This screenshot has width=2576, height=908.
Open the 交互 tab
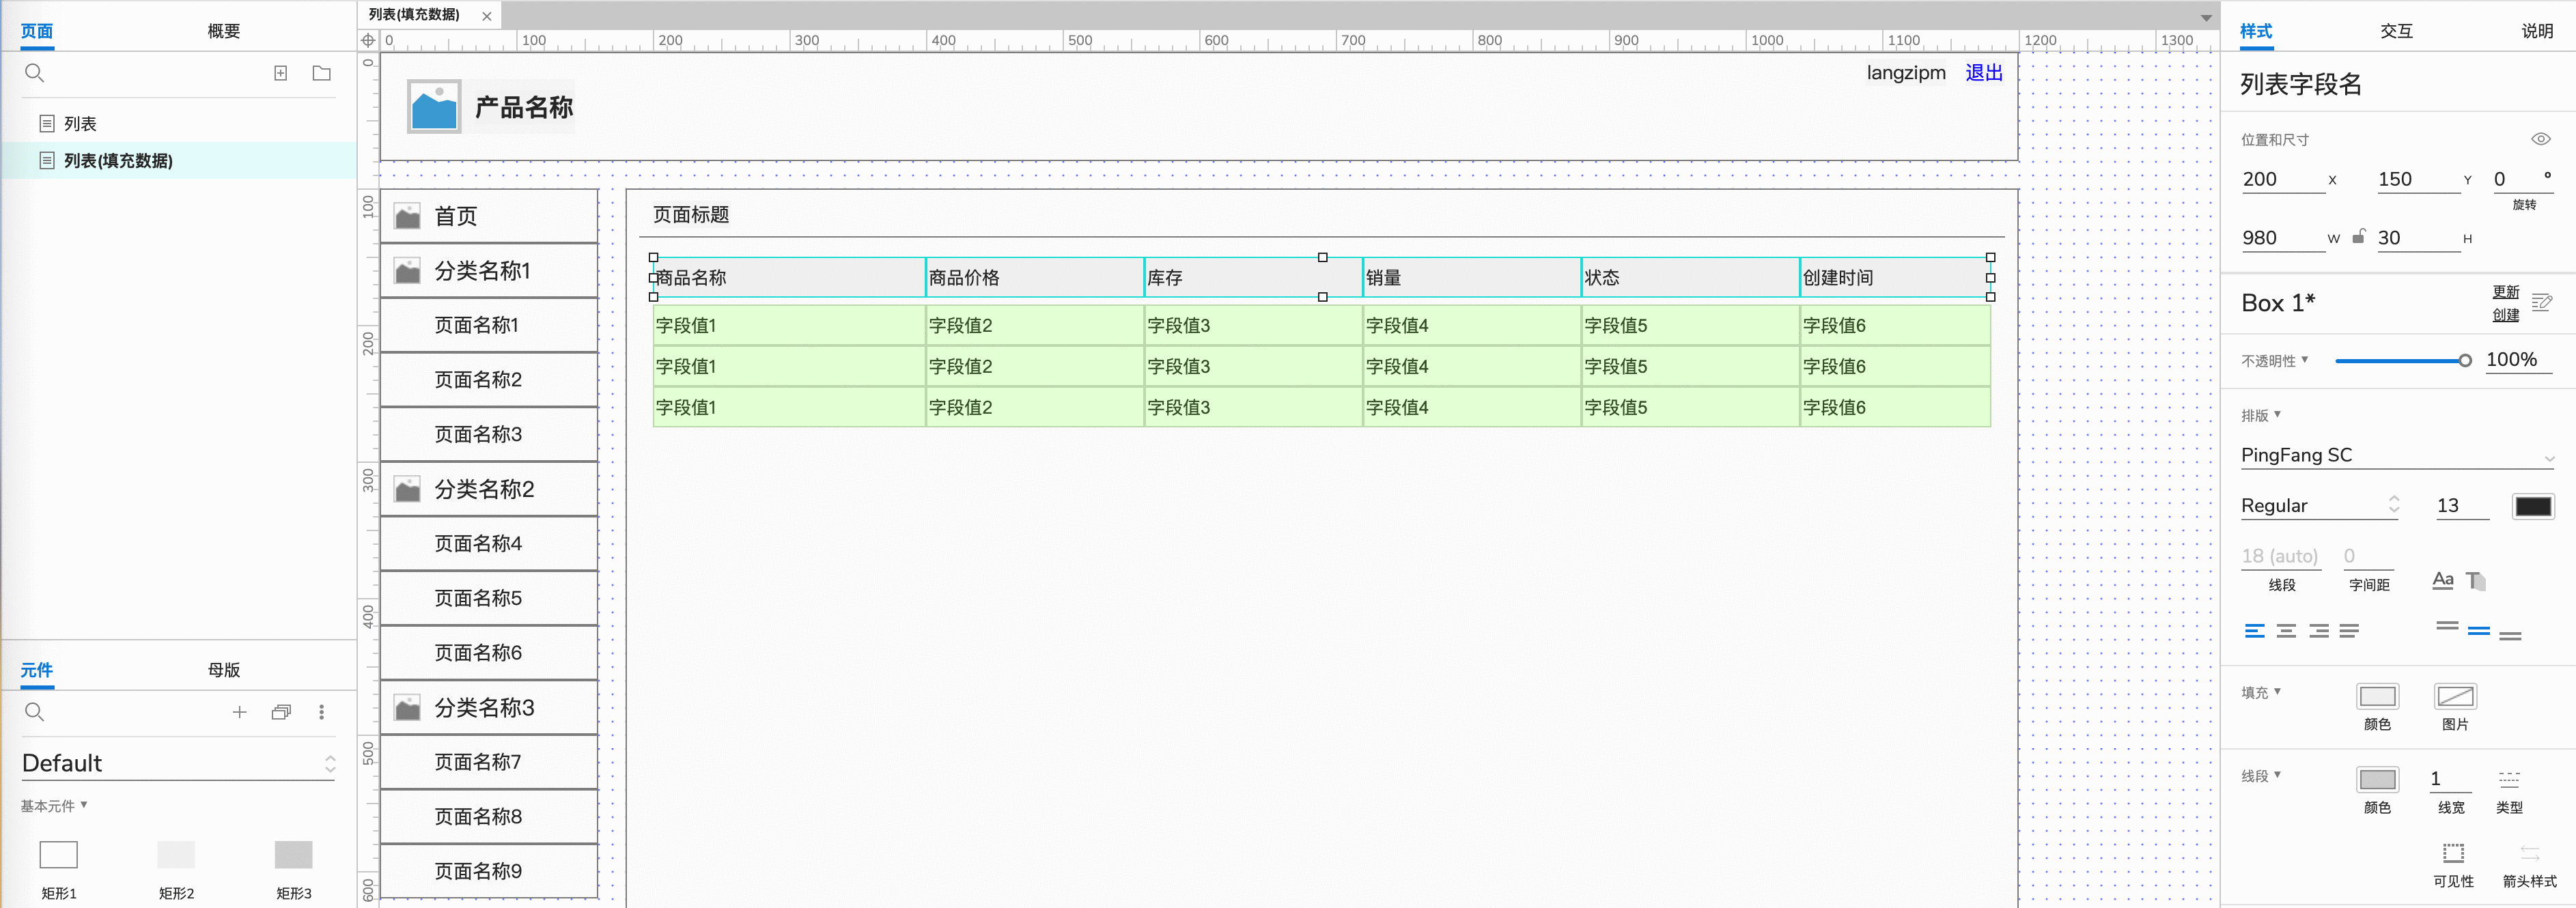pyautogui.click(x=2396, y=31)
